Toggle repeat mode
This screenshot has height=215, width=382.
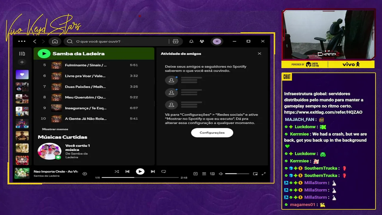[x=164, y=171]
